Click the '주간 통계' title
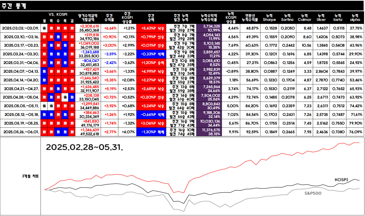Viewport: 365px width, 216px height. [14, 6]
